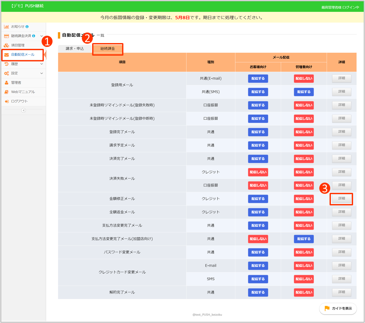Click the Webマニュアル book icon

point(6,92)
